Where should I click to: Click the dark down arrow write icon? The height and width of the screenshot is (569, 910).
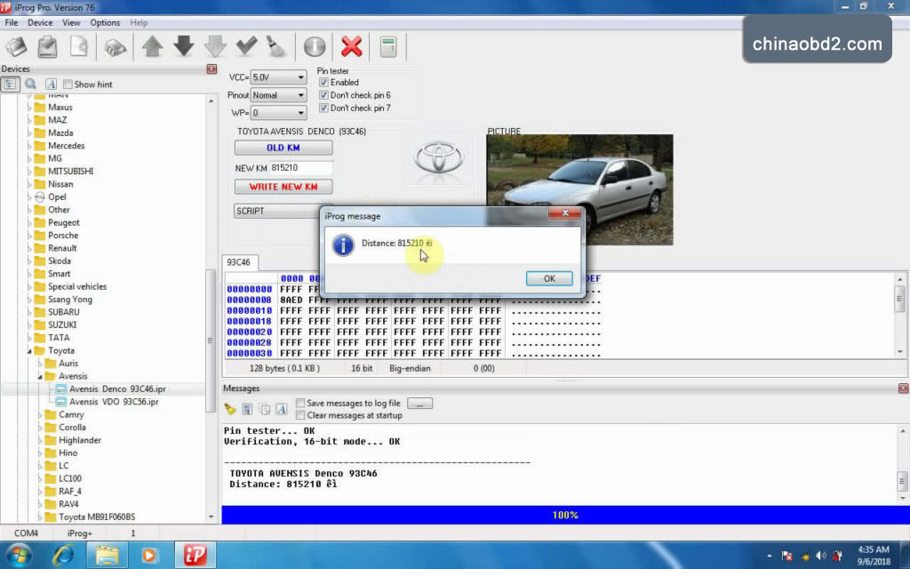pyautogui.click(x=184, y=47)
